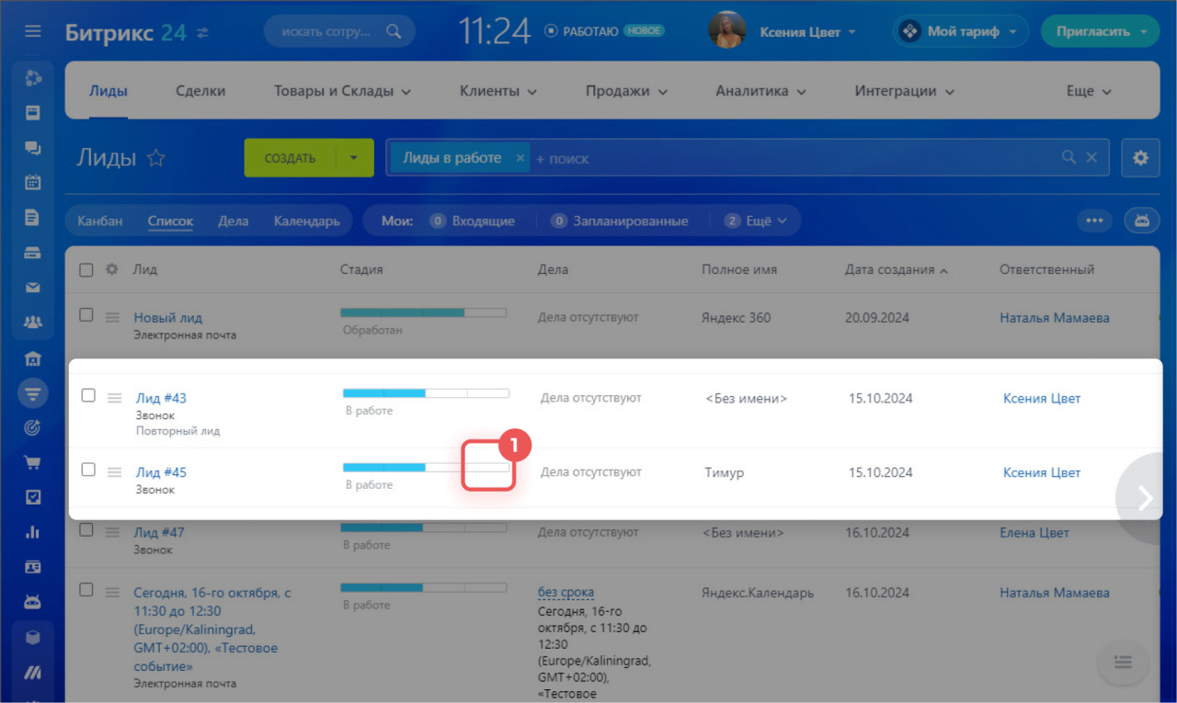
Task: Expand the Аналитика menu
Action: tap(760, 91)
